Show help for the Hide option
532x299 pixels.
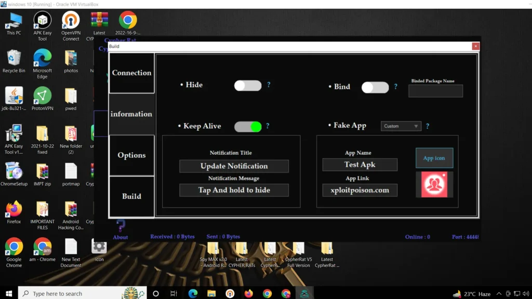click(269, 85)
